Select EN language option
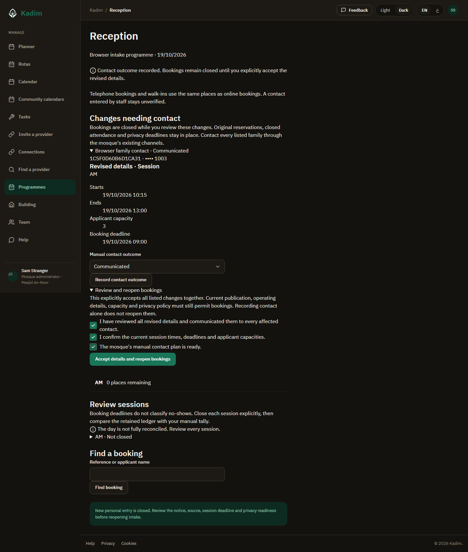Image resolution: width=468 pixels, height=552 pixels. point(424,10)
